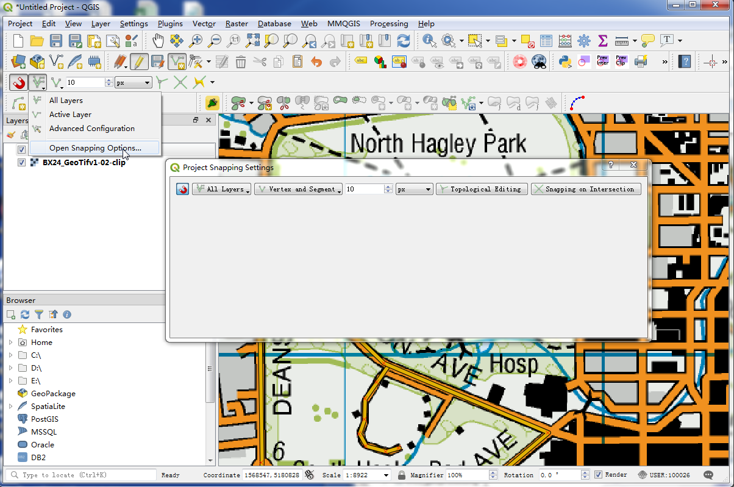Select Open Snapping Options menu entry
Image resolution: width=734 pixels, height=487 pixels.
[x=95, y=148]
